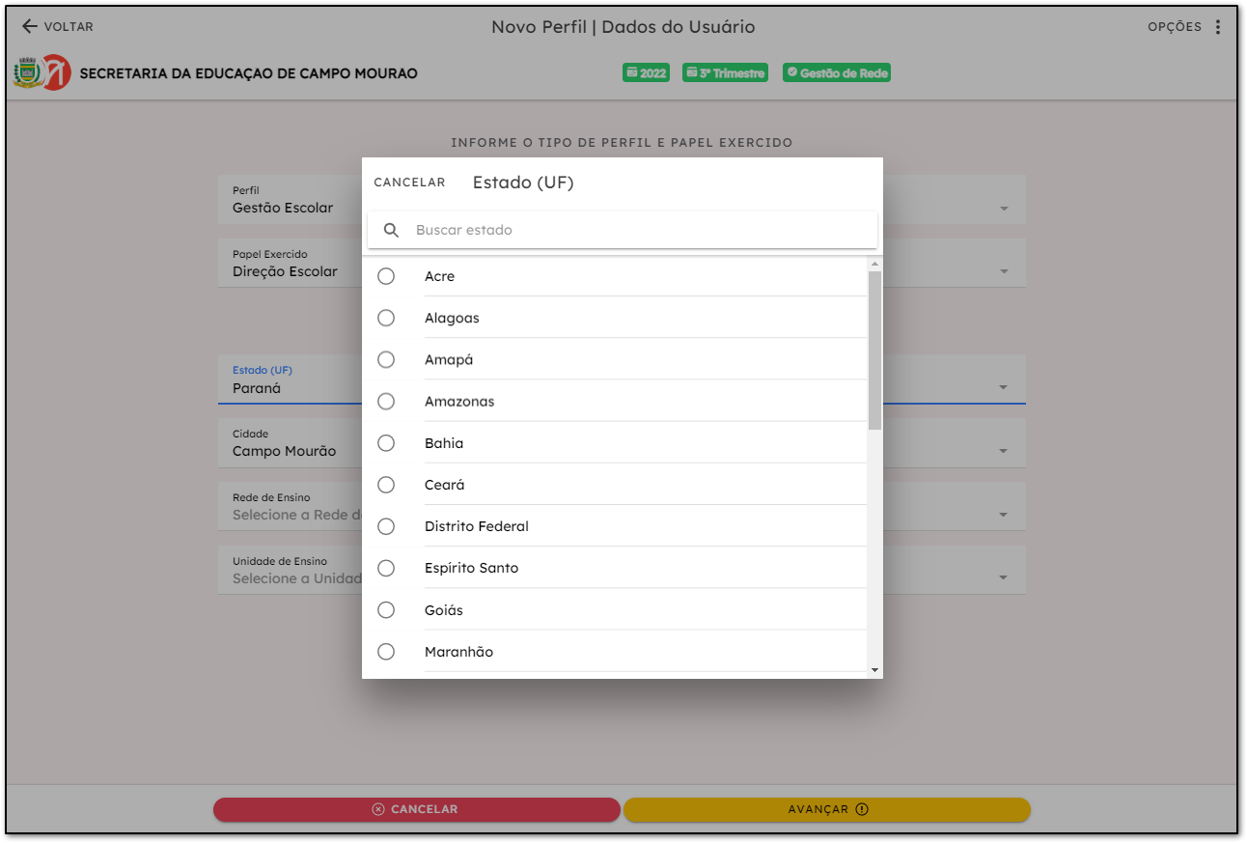Open the OPÇÕES three-dot menu icon

click(x=1218, y=27)
